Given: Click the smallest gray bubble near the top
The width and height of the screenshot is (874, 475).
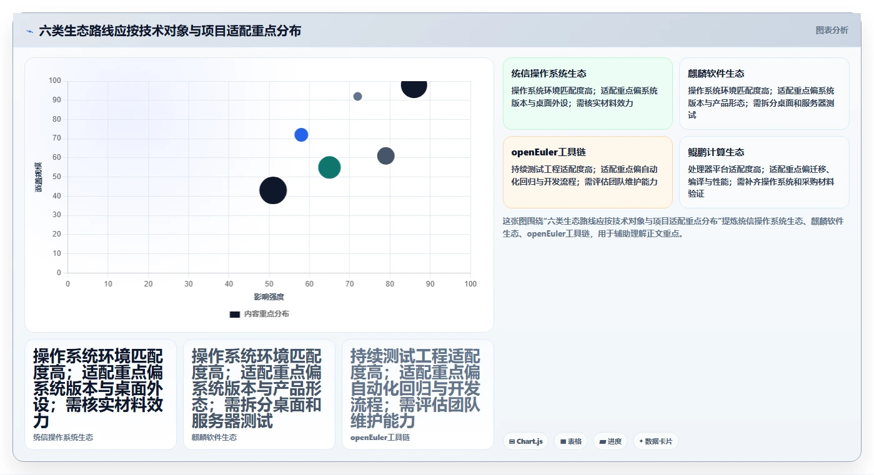Looking at the screenshot, I should coord(357,96).
